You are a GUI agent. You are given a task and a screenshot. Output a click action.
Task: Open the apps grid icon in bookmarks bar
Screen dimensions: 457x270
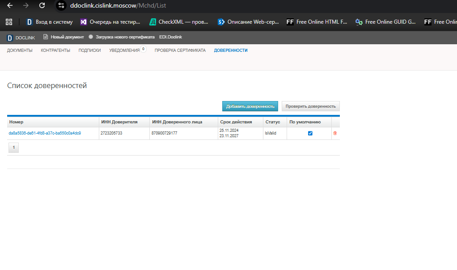9,22
